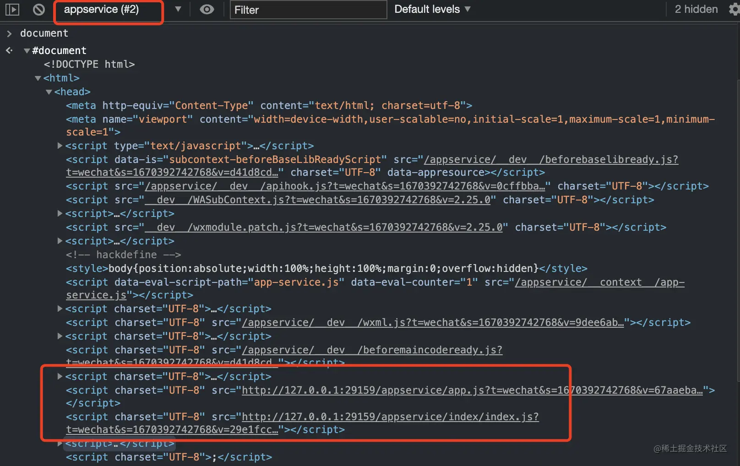
Task: Select the hackdefine comment line
Action: (x=124, y=255)
